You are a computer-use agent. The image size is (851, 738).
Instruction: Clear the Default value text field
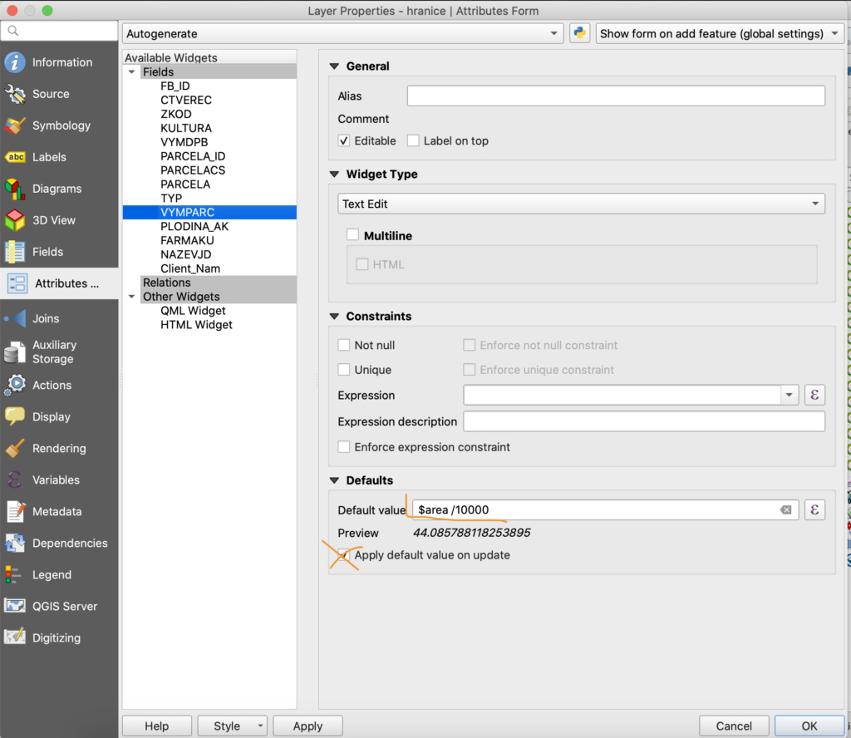pyautogui.click(x=785, y=509)
